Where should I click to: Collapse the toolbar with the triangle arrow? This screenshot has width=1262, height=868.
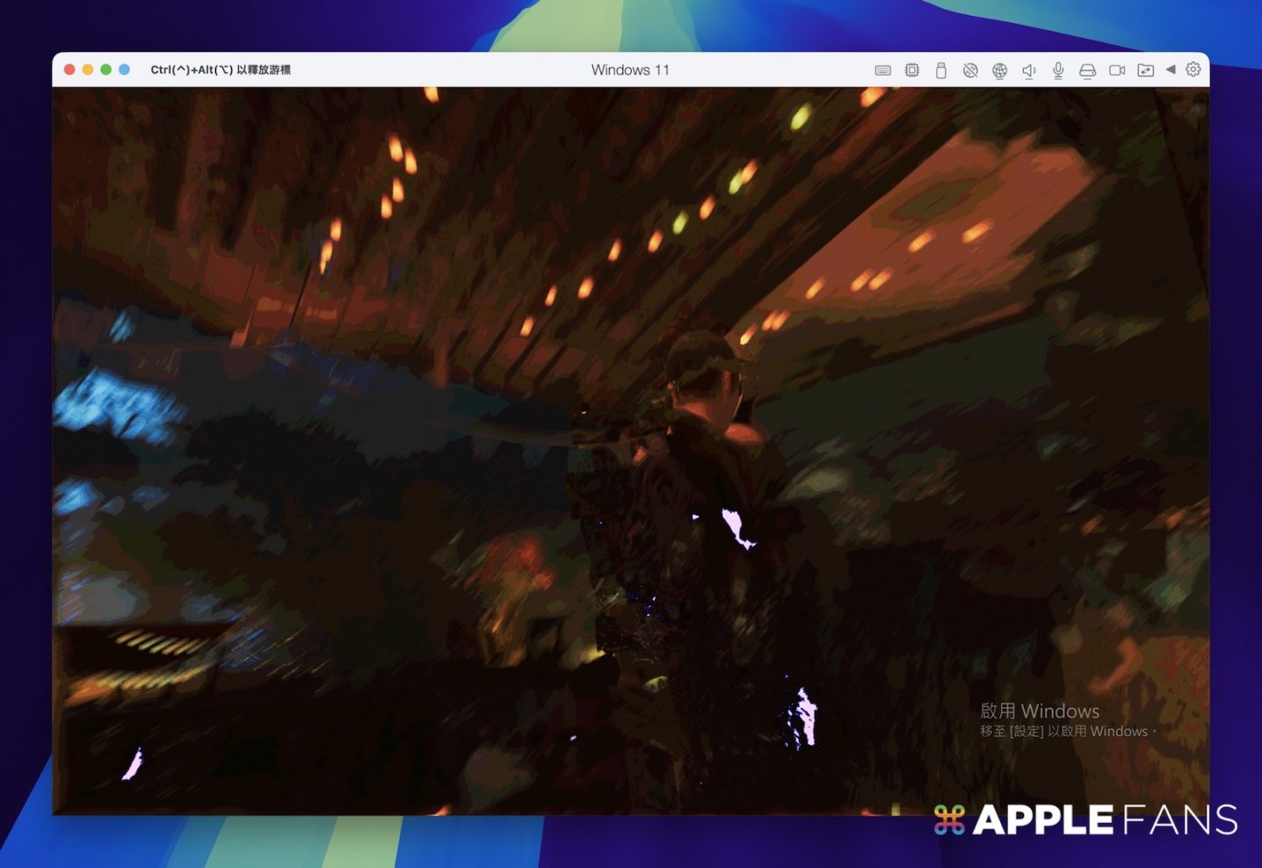coord(1171,69)
